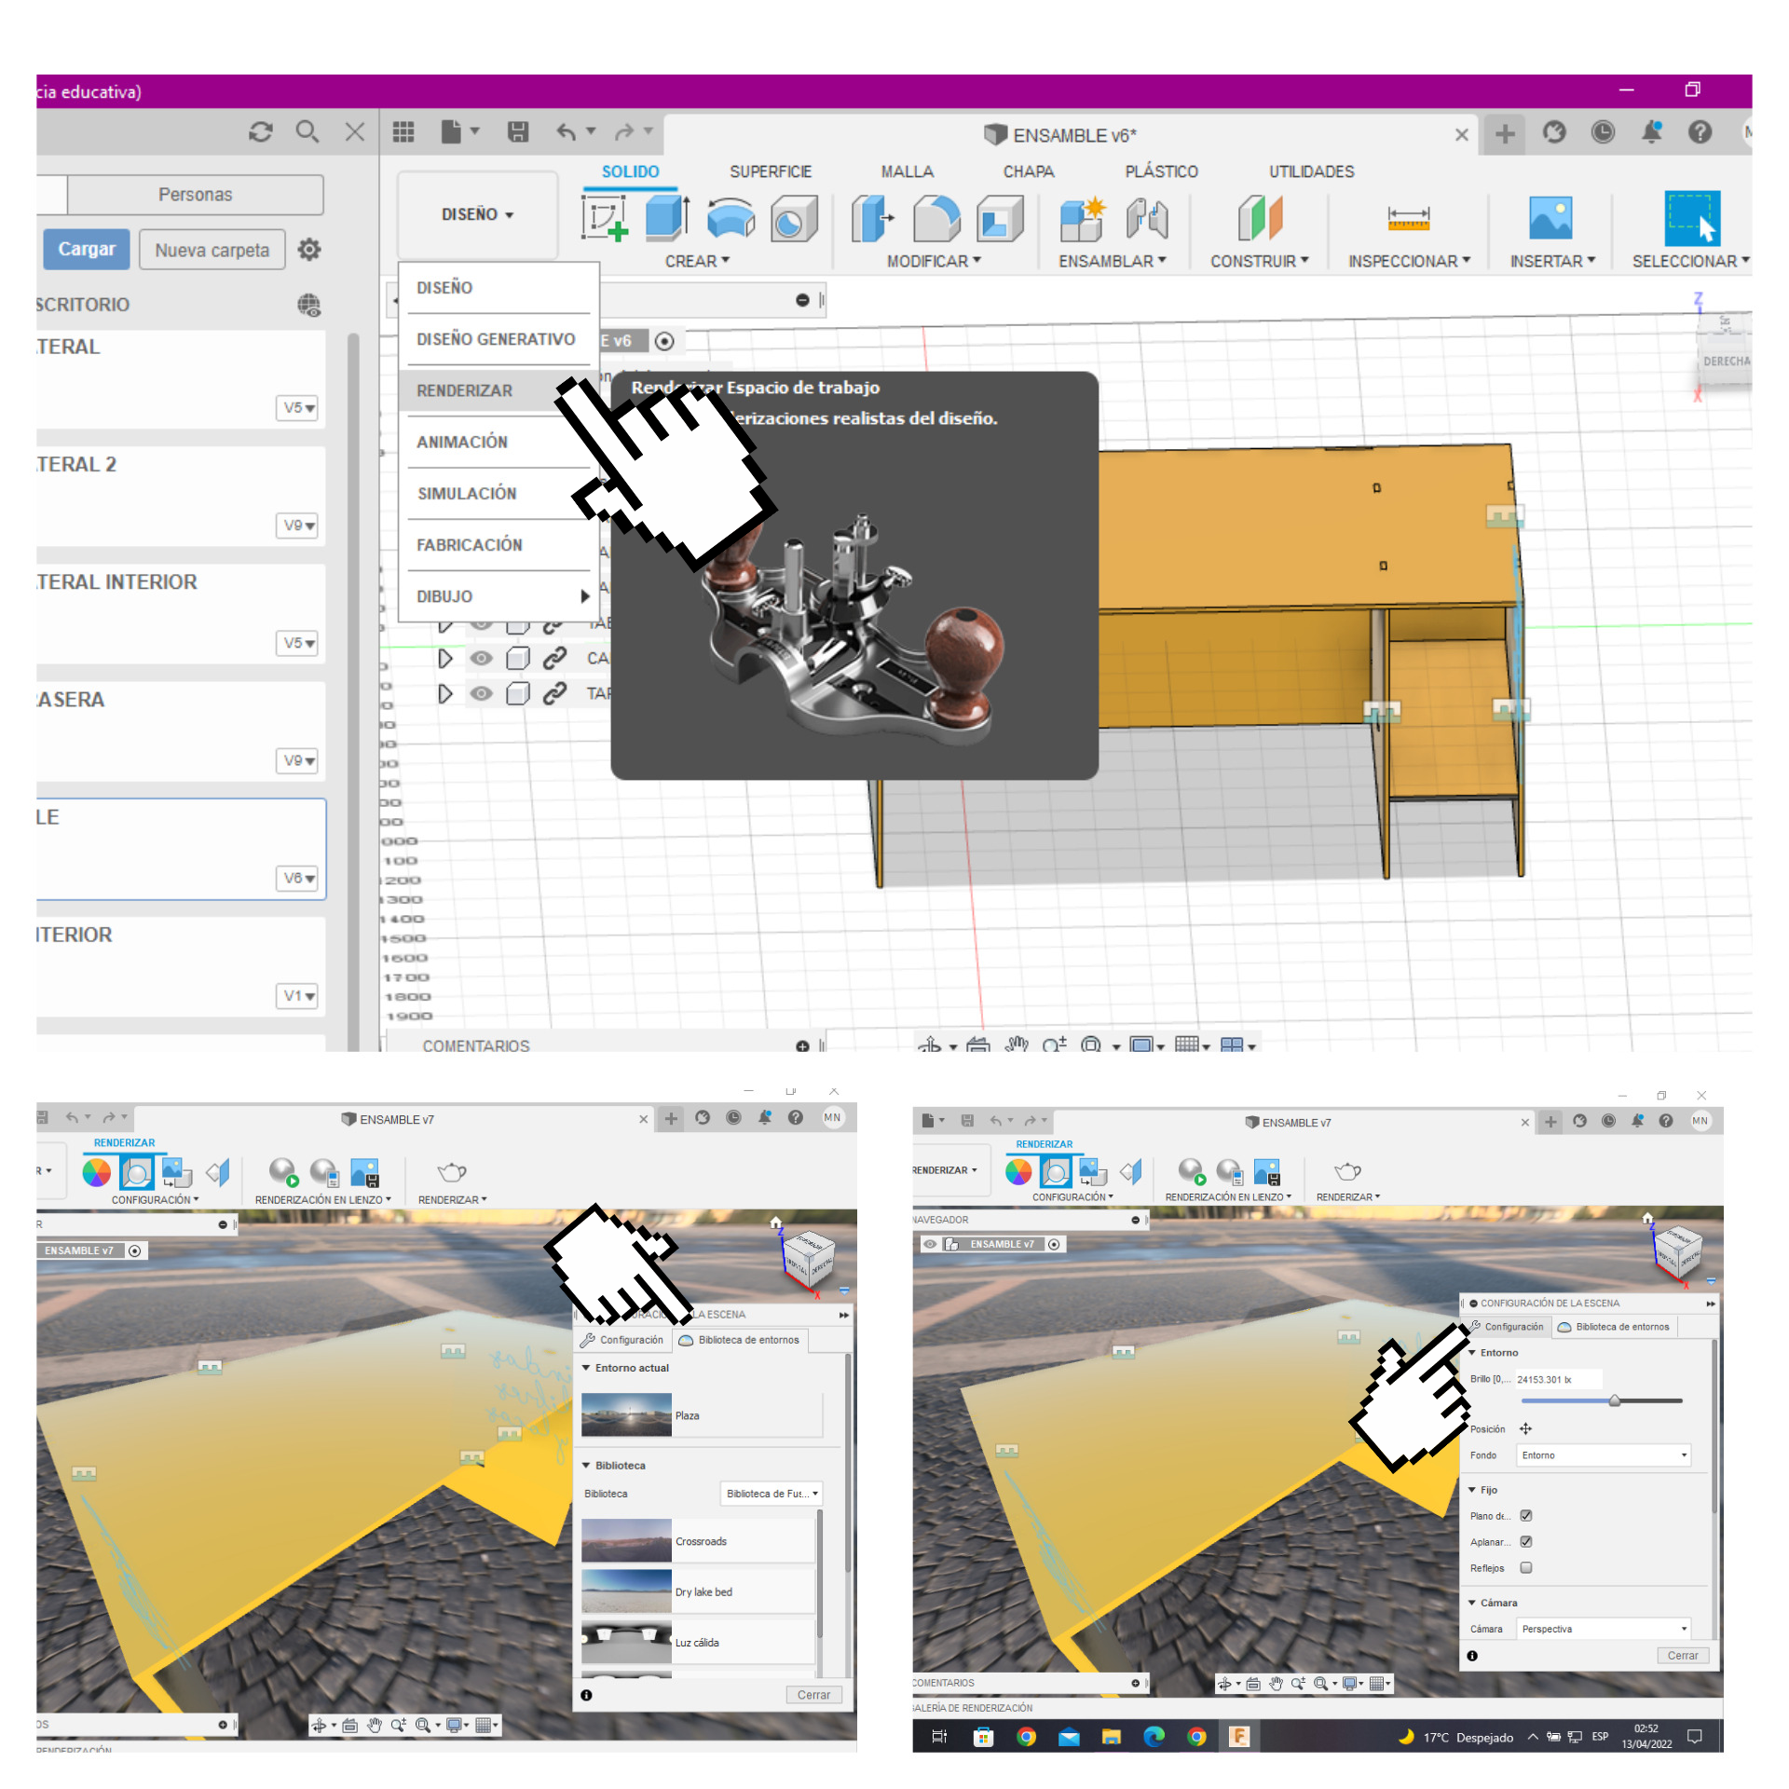The height and width of the screenshot is (1789, 1789).
Task: Open Mail app from the Windows taskbar
Action: click(1069, 1736)
